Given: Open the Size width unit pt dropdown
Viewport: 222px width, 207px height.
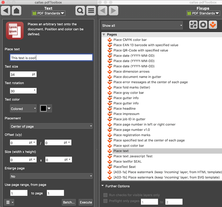Looking at the screenshot, I should pyautogui.click(x=32, y=159).
